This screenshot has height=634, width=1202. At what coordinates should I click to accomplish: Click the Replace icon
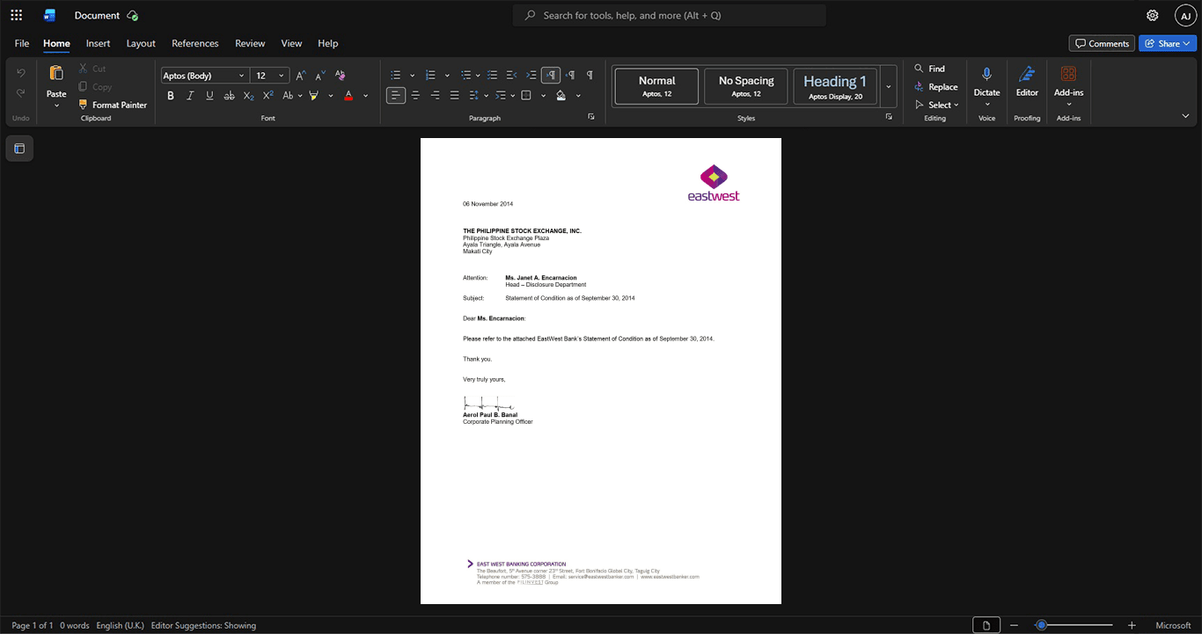point(919,87)
